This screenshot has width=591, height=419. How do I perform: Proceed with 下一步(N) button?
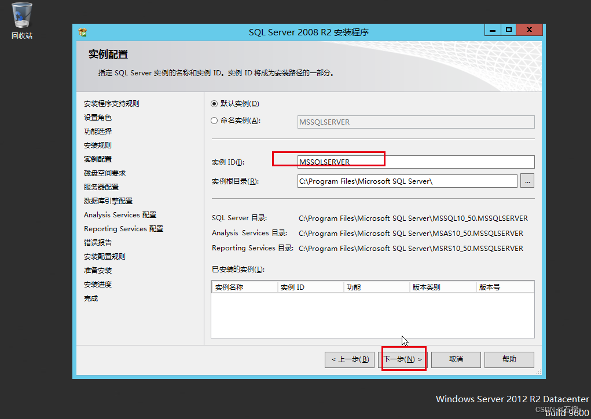click(403, 359)
